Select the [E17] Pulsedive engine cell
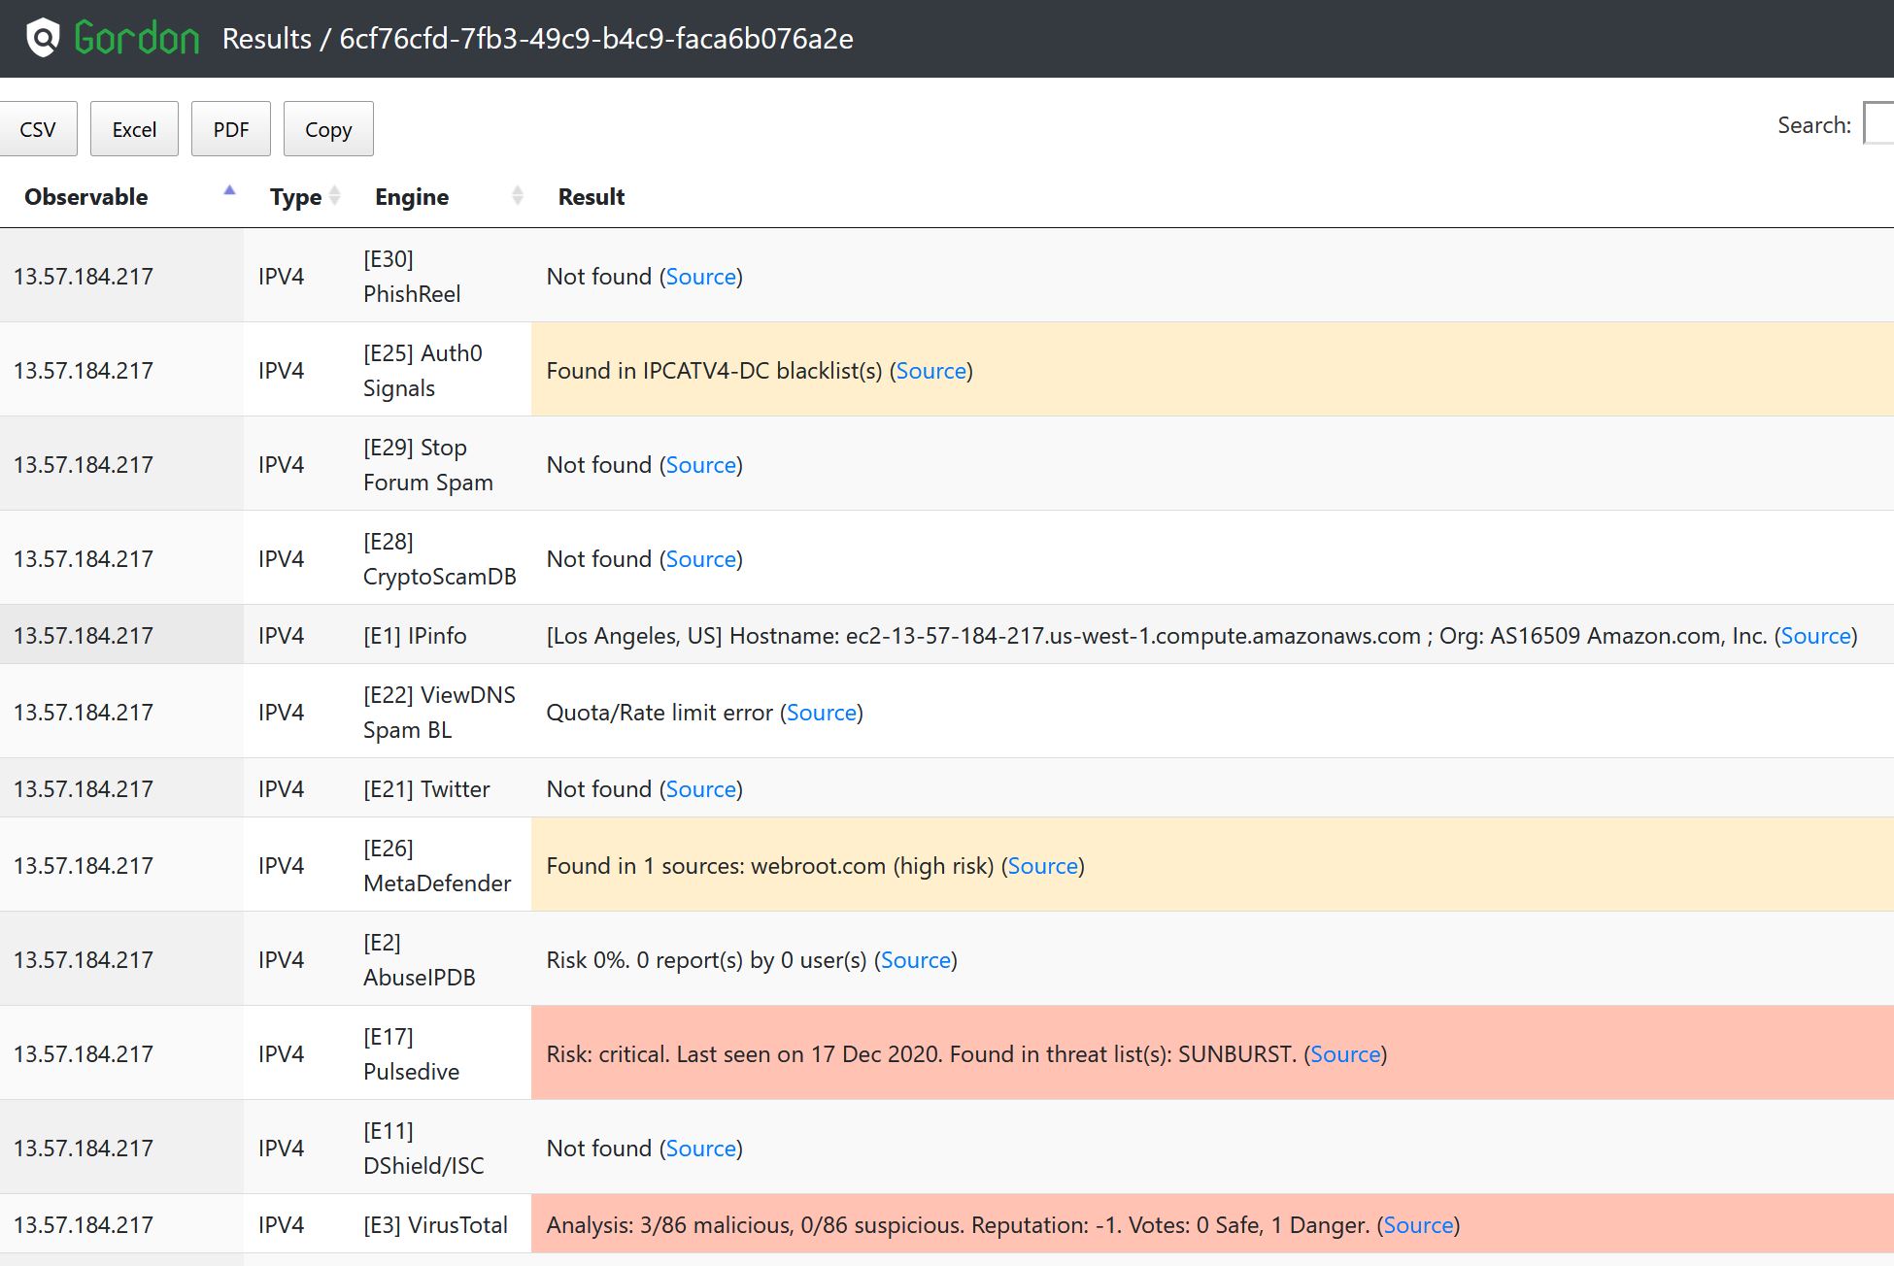Viewport: 1894px width, 1266px height. 441,1054
